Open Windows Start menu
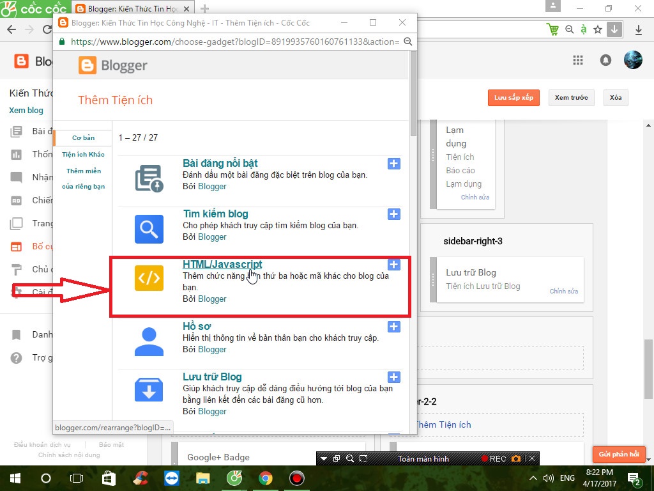This screenshot has width=654, height=491. [15, 478]
